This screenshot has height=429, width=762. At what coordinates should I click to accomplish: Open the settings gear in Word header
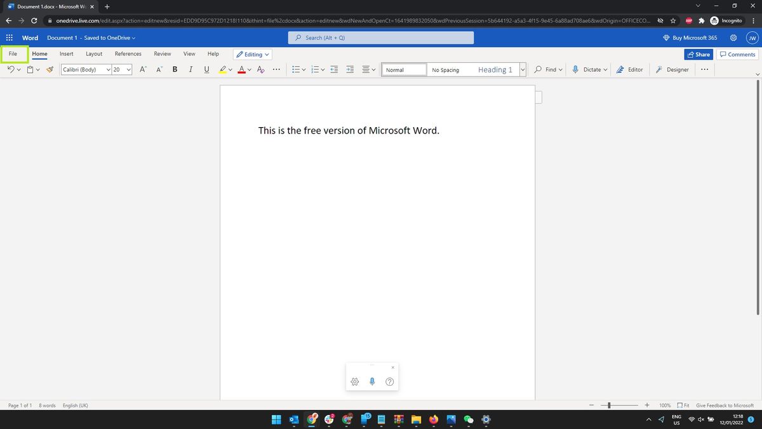733,37
